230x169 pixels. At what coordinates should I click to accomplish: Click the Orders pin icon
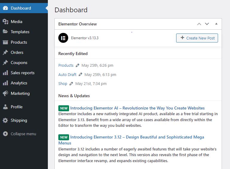(x=5, y=52)
